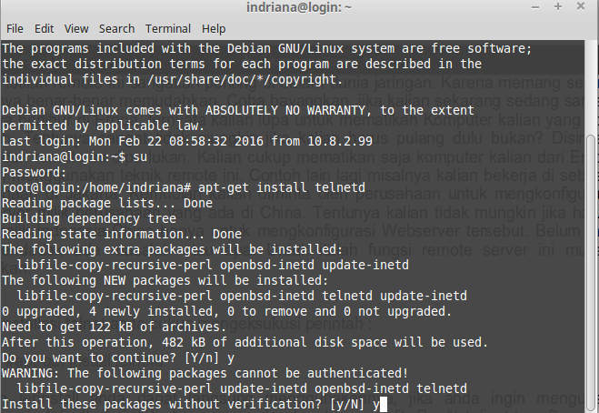
Task: Click the 'Do you want to continue?' line
Action: [118, 358]
